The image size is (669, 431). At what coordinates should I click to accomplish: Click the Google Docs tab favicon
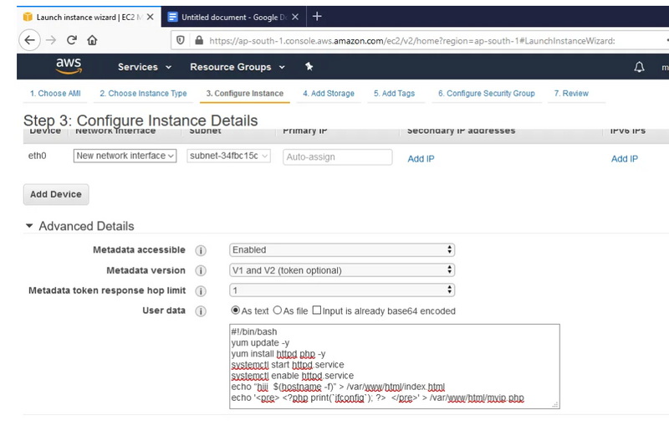(x=172, y=17)
